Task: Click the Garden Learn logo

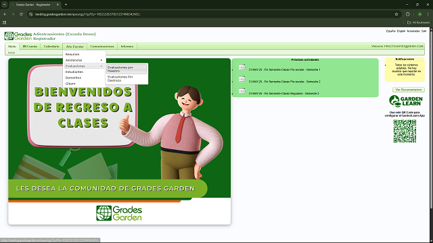Action: coord(405,101)
